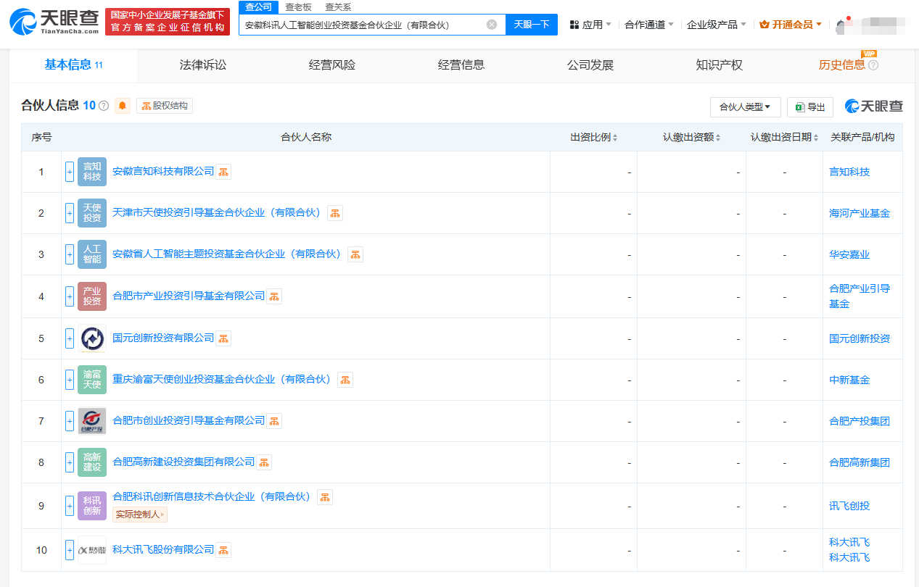Click the 合肥产投 company logo
Screen dimensions: 919x587
coord(92,421)
